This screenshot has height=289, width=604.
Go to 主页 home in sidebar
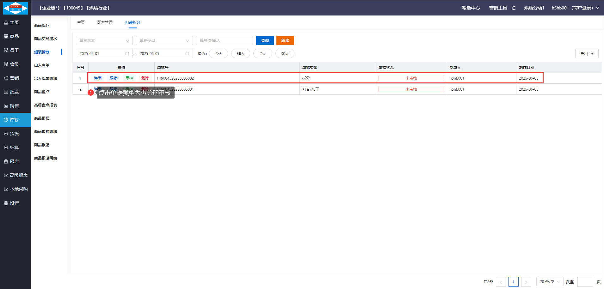click(x=14, y=22)
